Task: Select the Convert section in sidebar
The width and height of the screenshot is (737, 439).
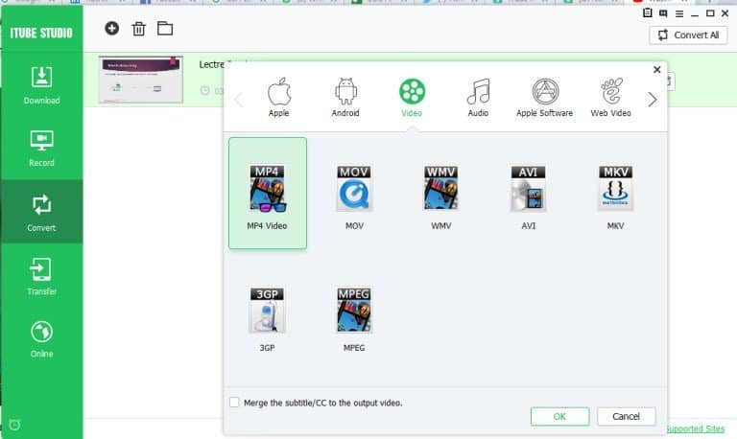Action: (x=41, y=212)
